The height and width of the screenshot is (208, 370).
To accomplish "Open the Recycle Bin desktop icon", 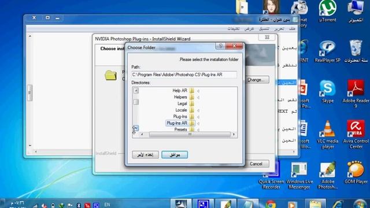I will coord(356,51).
